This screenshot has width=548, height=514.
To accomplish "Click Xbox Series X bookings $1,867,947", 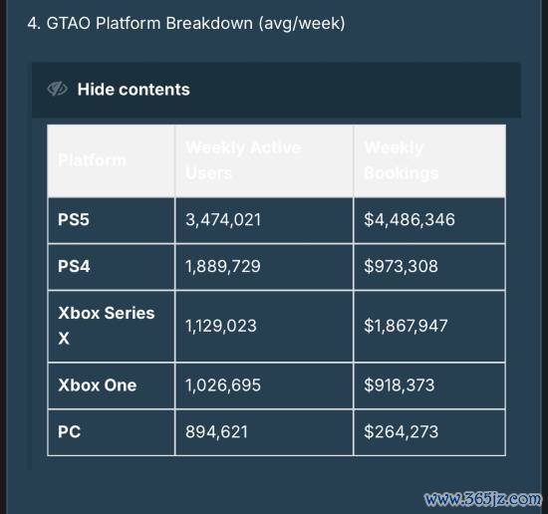I will (406, 326).
